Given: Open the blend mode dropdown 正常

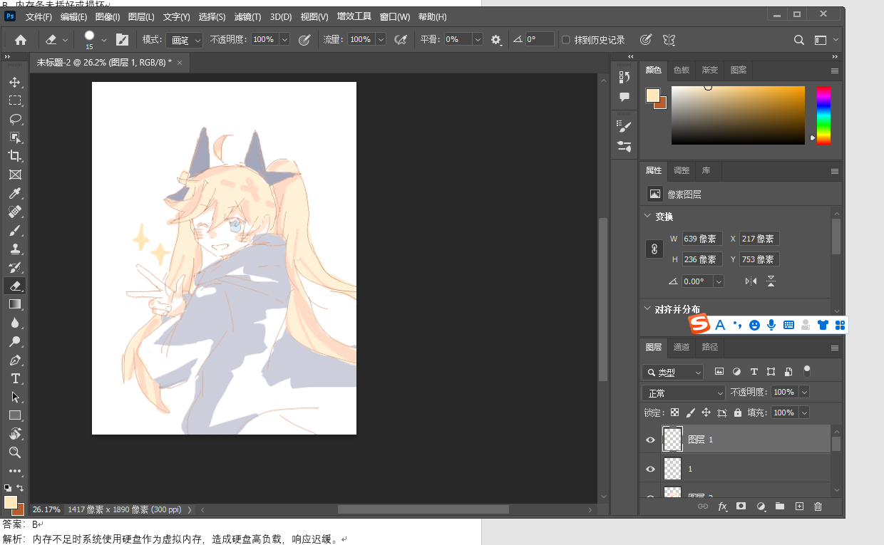Looking at the screenshot, I should (683, 393).
